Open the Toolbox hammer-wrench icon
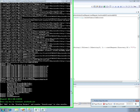Viewport: 140px width, 112px height. pos(102,6)
